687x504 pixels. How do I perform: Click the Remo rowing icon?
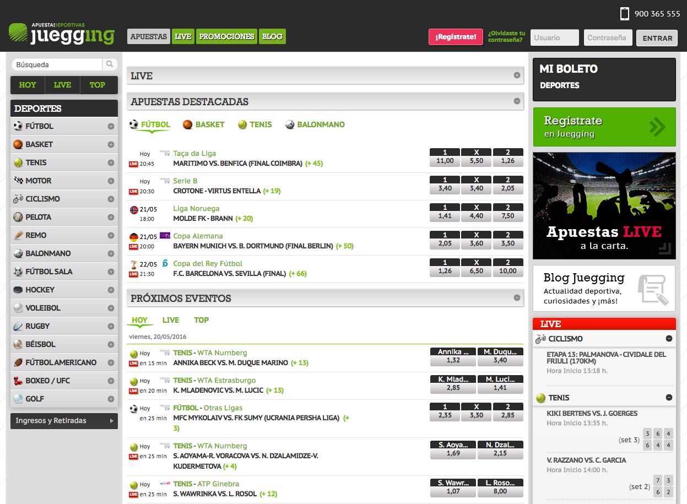click(18, 235)
